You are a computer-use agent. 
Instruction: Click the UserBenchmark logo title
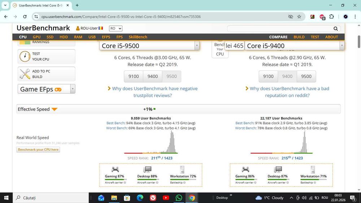click(x=43, y=28)
